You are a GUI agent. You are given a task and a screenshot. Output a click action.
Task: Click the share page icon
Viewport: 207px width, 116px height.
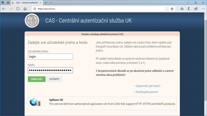196,9
